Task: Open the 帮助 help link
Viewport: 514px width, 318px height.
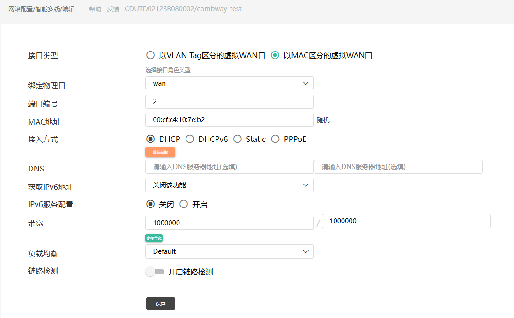Action: coord(95,9)
